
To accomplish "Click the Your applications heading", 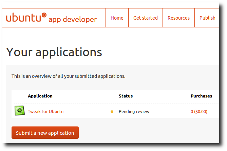I will 54,52.
